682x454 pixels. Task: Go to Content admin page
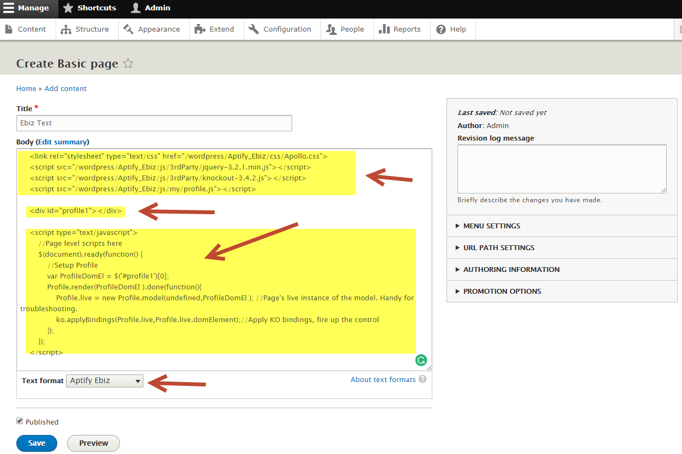[28, 29]
